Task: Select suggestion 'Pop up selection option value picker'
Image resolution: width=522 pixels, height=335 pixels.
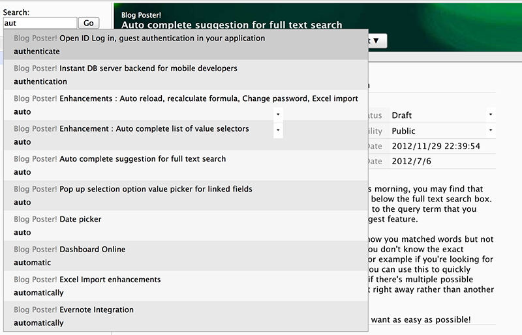Action: [186, 196]
